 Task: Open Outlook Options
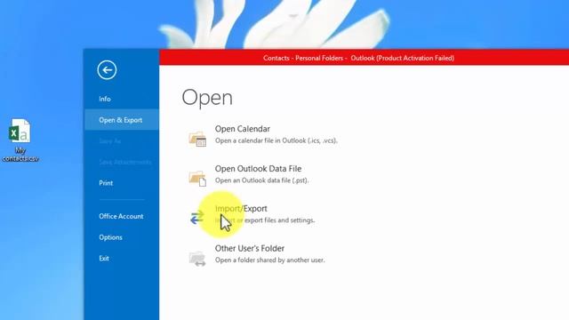coord(110,237)
